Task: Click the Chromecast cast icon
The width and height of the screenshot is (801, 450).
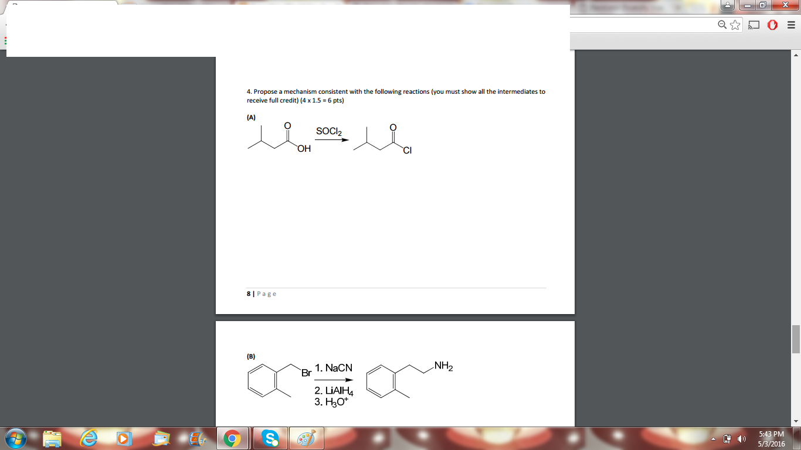Action: click(754, 25)
